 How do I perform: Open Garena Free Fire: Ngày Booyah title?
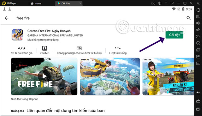(49, 31)
